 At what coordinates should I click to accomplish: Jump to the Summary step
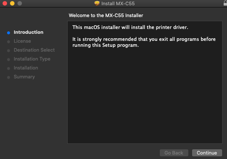tap(24, 77)
